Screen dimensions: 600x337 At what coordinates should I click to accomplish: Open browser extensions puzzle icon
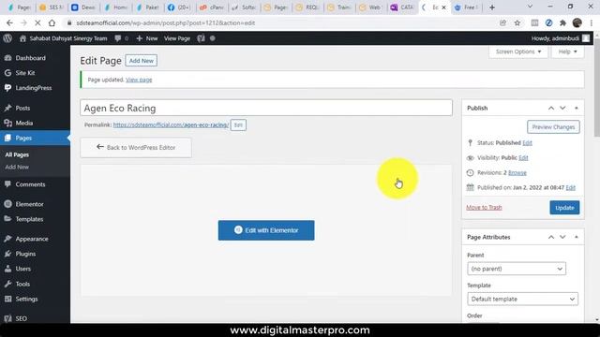(562, 22)
